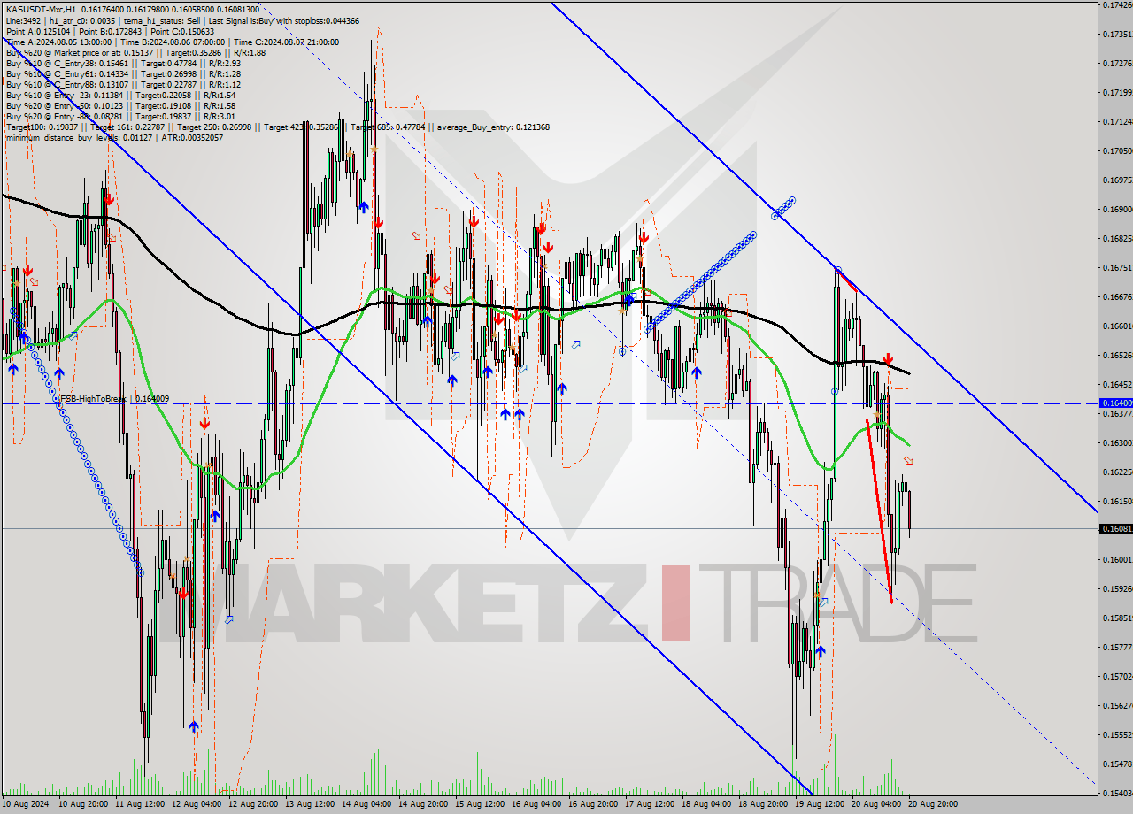Click the 0.16526 price axis label
The height and width of the screenshot is (814, 1133).
[1116, 355]
